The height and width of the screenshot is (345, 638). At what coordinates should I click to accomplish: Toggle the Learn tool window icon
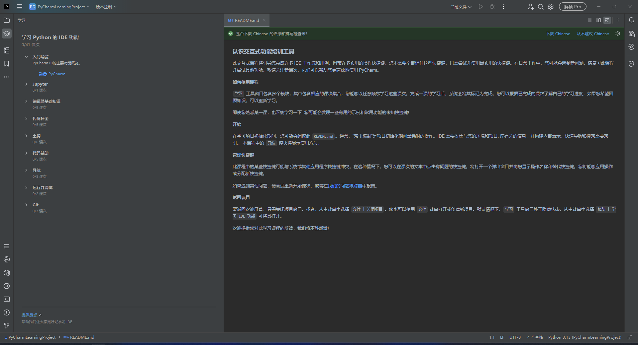coord(7,34)
